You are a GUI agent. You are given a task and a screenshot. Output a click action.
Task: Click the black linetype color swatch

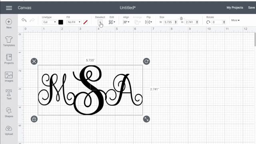[61, 22]
